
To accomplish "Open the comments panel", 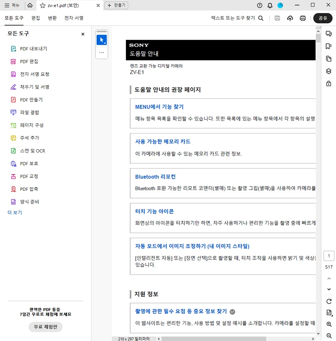I will 329,34.
